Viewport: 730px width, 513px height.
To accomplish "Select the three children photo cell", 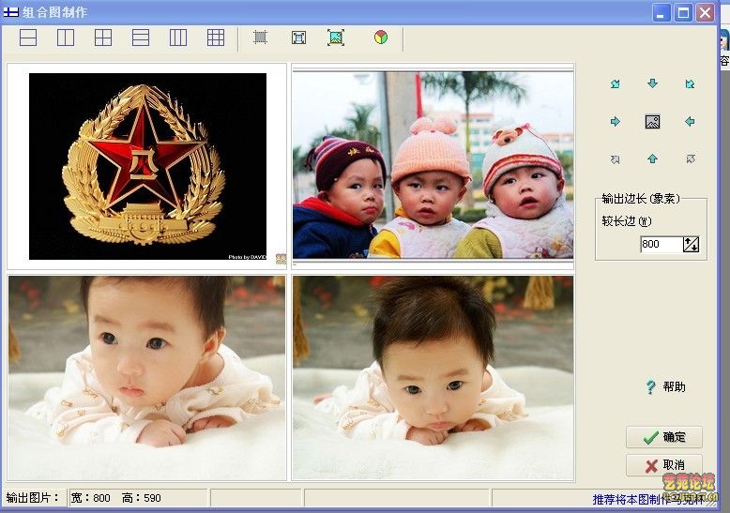I will (433, 165).
